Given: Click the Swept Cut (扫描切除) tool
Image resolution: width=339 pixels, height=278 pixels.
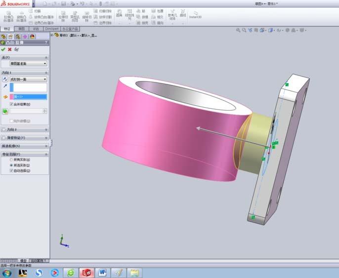Looking at the screenshot, I should click(103, 11).
